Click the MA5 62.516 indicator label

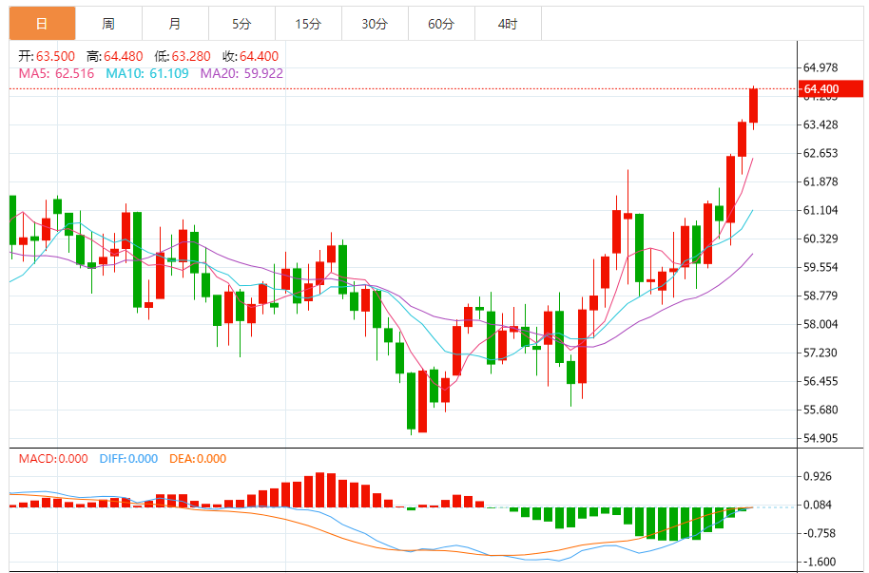tap(56, 73)
